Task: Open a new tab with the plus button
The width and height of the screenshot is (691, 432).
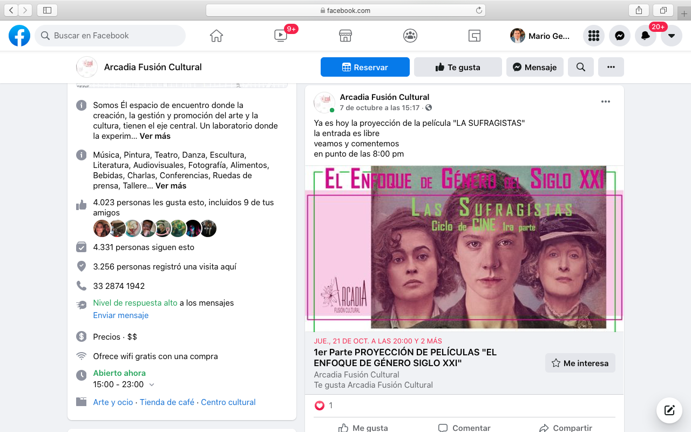Action: click(x=685, y=13)
